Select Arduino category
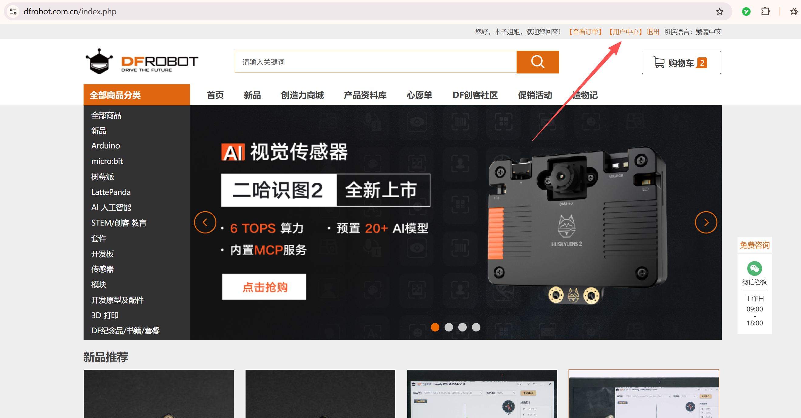 click(105, 146)
